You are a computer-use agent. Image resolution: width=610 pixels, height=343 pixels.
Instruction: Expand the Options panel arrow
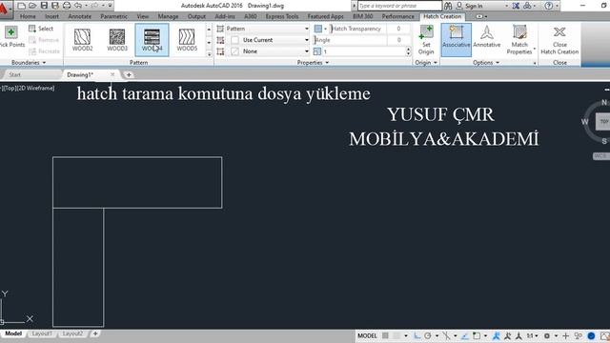pyautogui.click(x=498, y=63)
